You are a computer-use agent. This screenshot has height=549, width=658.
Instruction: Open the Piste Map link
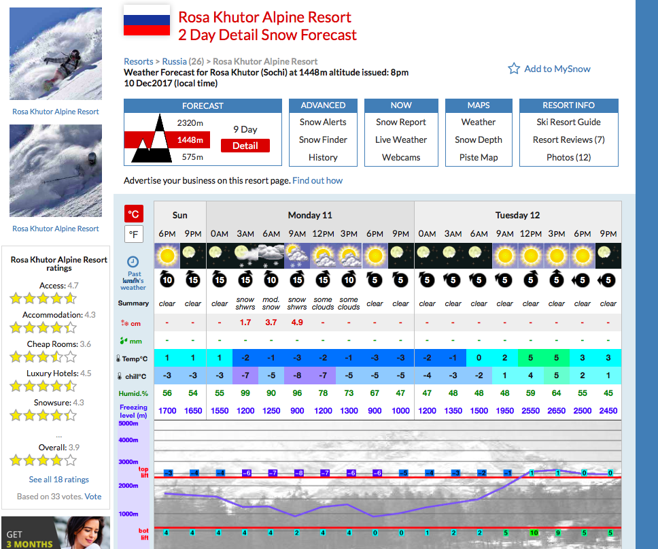(x=479, y=158)
